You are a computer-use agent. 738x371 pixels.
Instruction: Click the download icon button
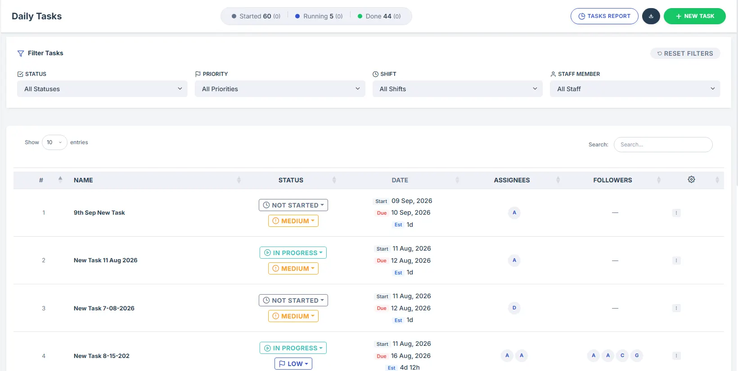tap(651, 16)
